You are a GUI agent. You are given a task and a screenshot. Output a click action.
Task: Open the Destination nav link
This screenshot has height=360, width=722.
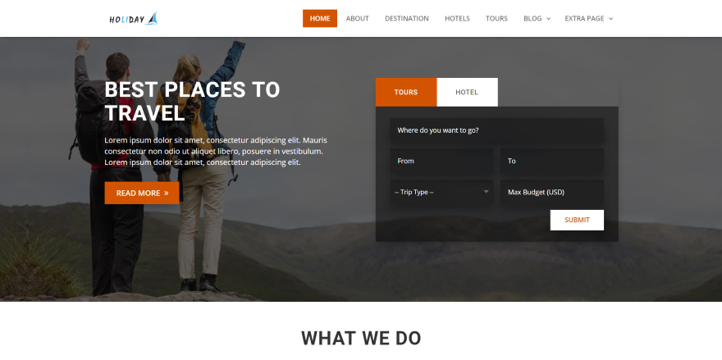pos(407,18)
